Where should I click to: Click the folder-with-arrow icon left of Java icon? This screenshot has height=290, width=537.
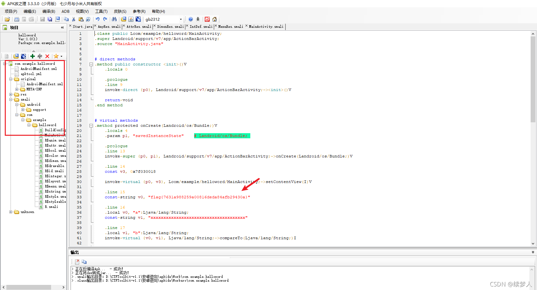124,19
